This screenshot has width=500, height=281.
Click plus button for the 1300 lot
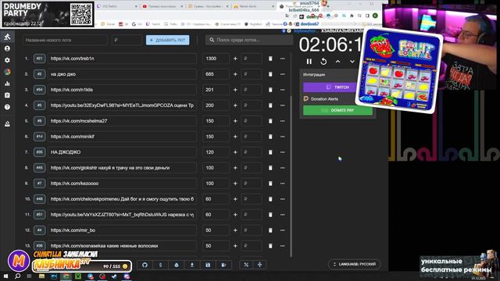(x=235, y=59)
